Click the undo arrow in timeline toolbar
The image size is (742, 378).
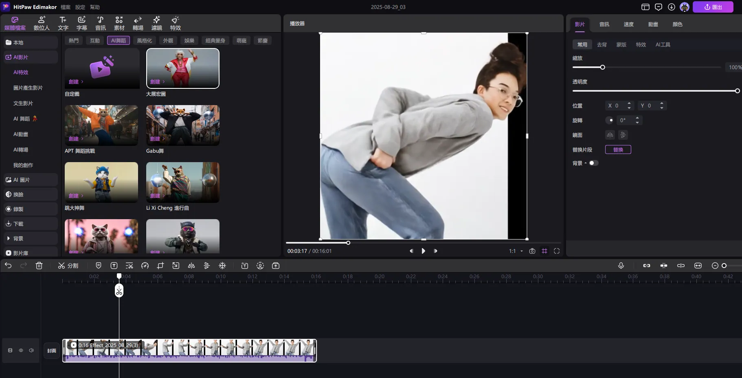pos(8,266)
